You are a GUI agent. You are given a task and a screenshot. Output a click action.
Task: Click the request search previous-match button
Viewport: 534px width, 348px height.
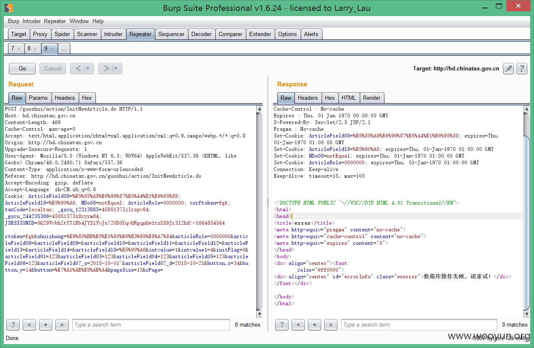click(29, 325)
